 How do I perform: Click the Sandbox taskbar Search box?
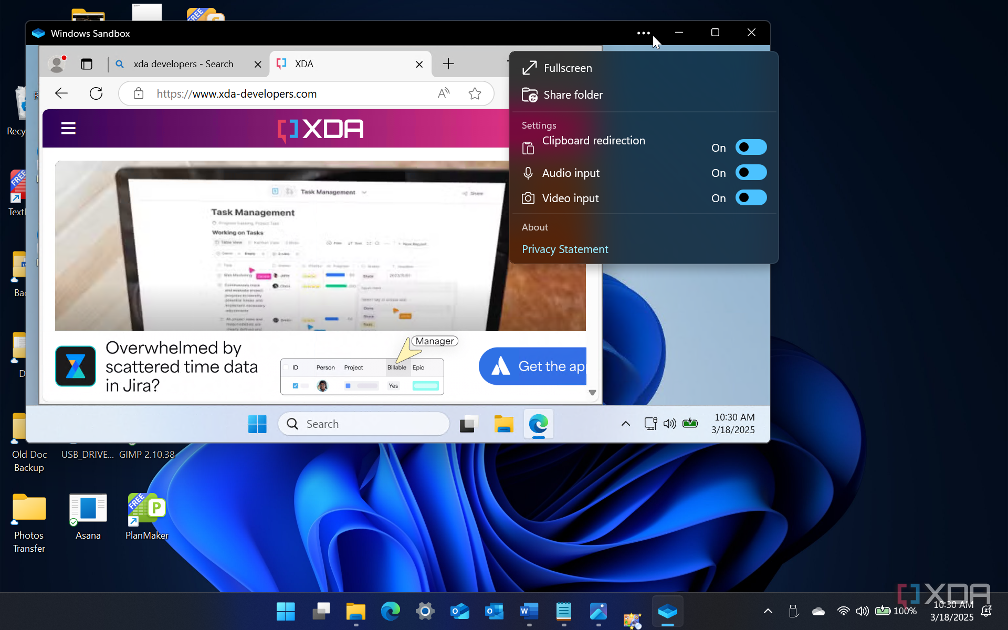pyautogui.click(x=363, y=424)
